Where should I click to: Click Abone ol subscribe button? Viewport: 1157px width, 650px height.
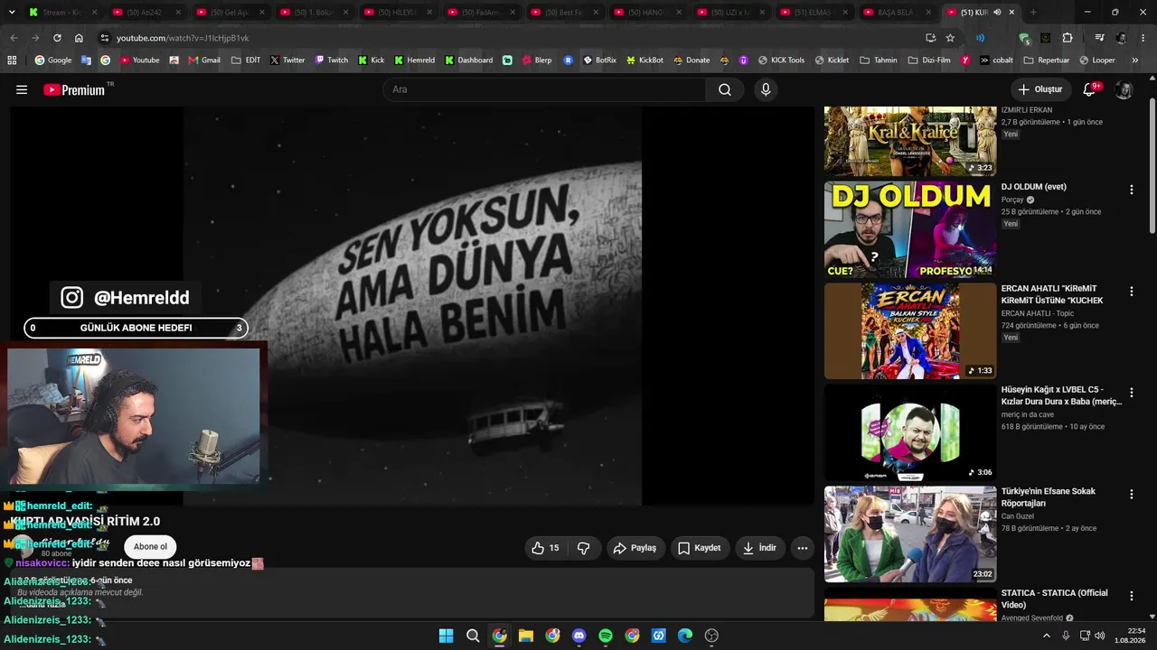point(150,546)
